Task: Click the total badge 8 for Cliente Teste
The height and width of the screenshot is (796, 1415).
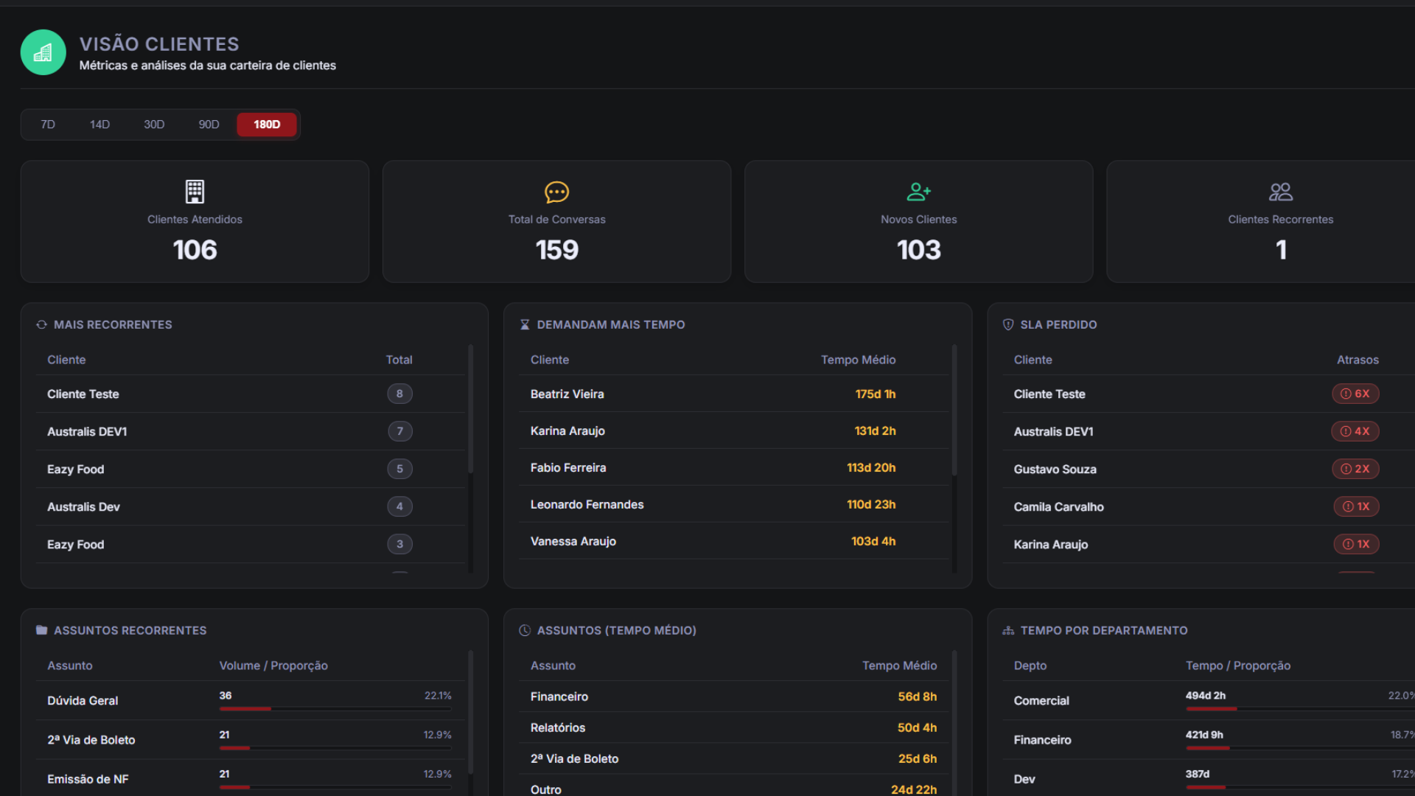Action: click(x=399, y=394)
